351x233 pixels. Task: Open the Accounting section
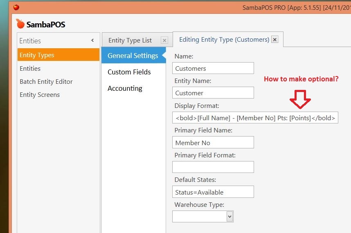pyautogui.click(x=125, y=88)
